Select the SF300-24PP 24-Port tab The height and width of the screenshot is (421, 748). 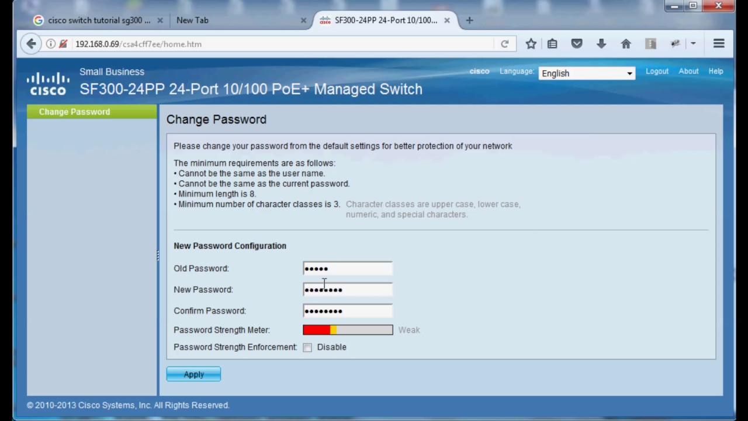pos(385,20)
